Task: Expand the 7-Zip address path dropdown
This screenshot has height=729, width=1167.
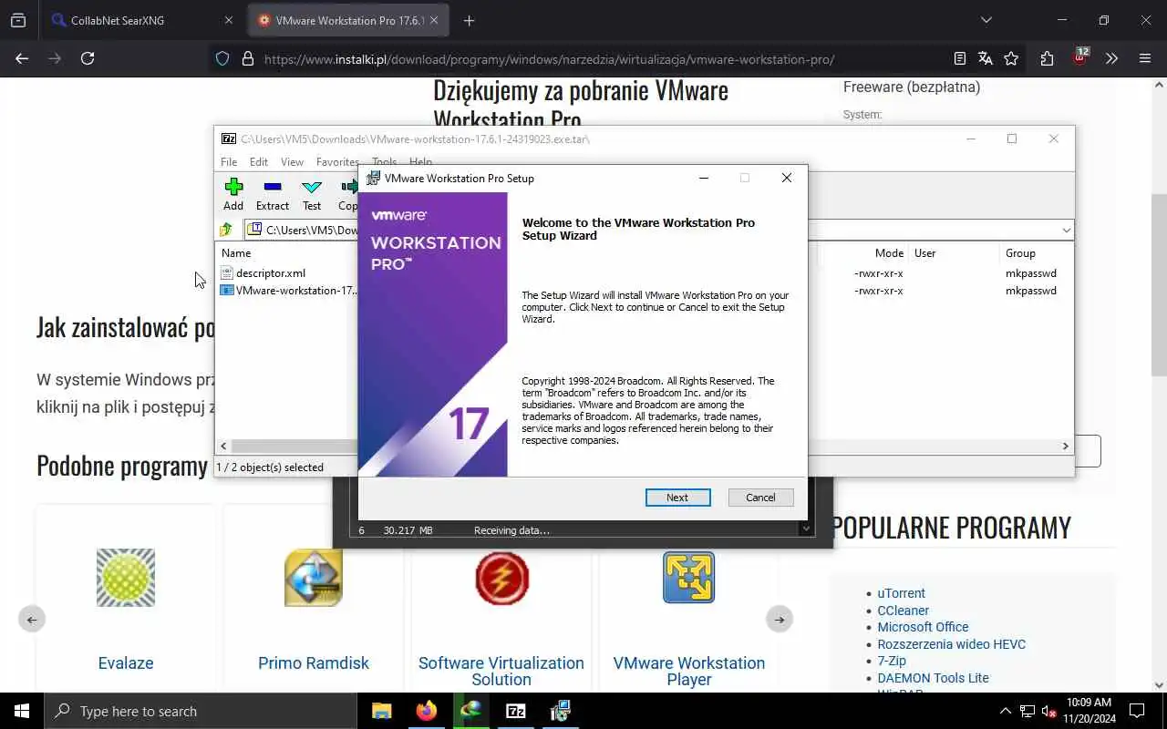Action: [x=1065, y=230]
